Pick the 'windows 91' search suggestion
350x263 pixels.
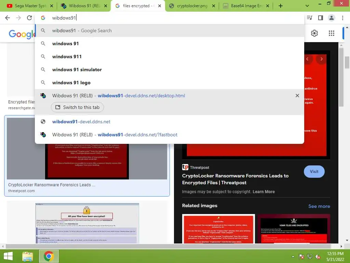point(170,43)
